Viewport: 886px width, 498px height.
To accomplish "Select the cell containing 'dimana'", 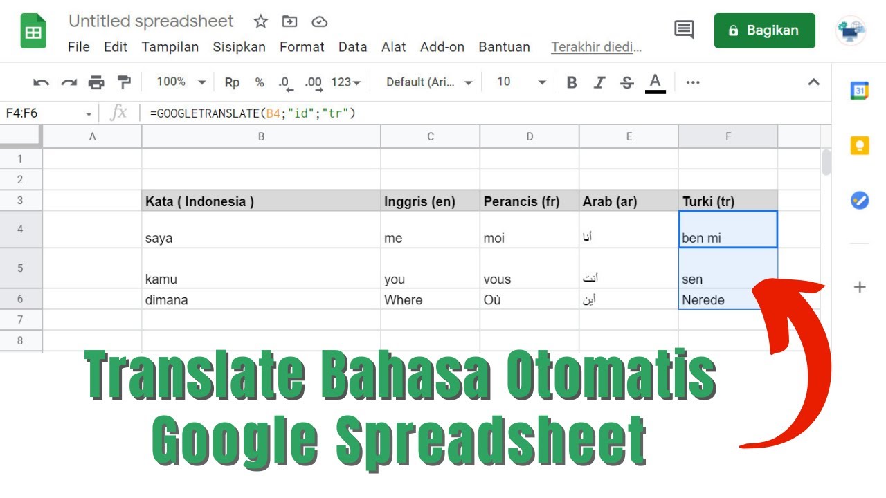I will [x=261, y=299].
